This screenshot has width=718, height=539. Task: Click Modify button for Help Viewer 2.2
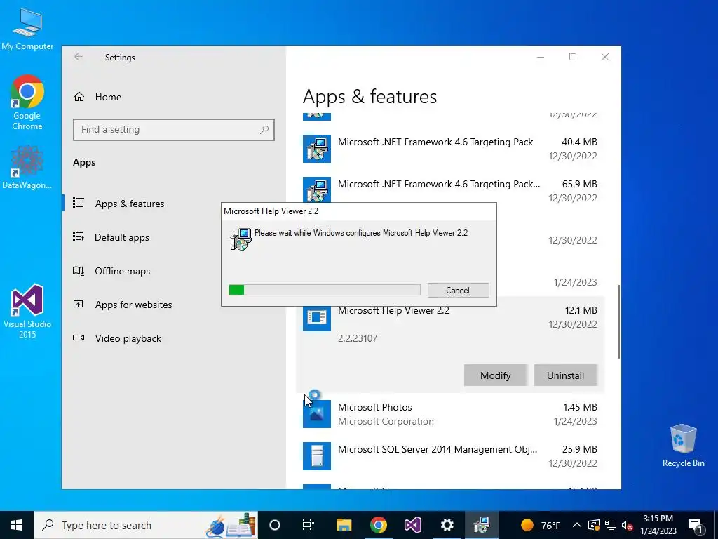(495, 375)
